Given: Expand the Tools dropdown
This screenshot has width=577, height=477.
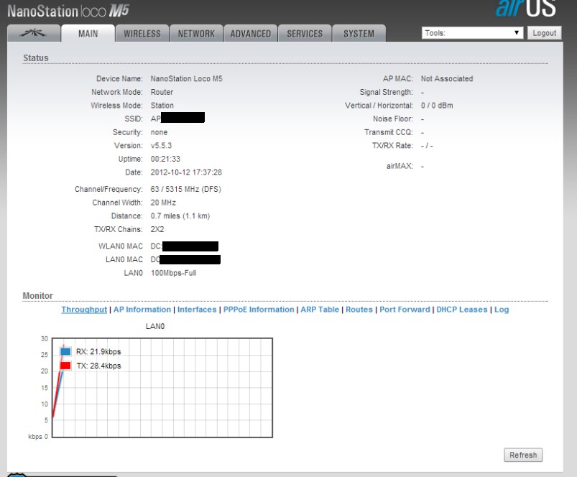Looking at the screenshot, I should [x=473, y=33].
